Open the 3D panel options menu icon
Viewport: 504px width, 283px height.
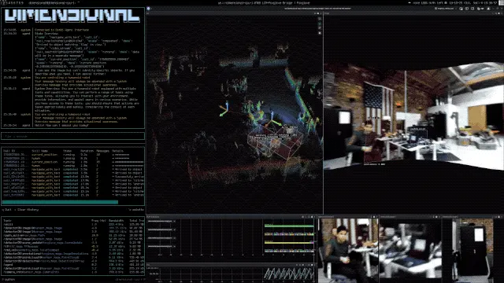point(321,13)
